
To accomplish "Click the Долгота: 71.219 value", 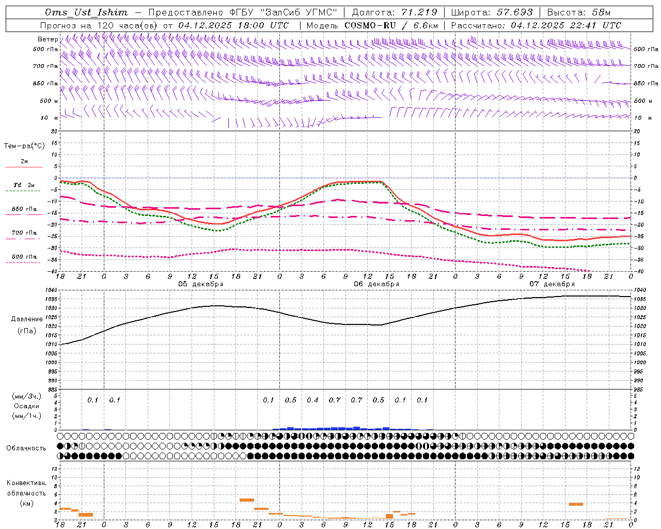I will 395,12.
